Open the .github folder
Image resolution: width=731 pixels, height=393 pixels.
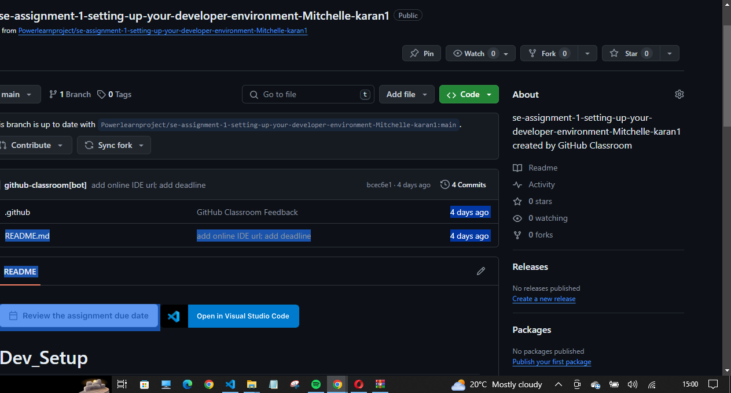pos(17,212)
